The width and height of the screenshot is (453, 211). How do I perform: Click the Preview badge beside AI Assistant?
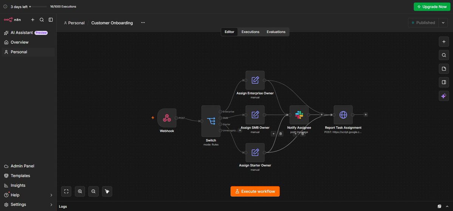point(41,33)
